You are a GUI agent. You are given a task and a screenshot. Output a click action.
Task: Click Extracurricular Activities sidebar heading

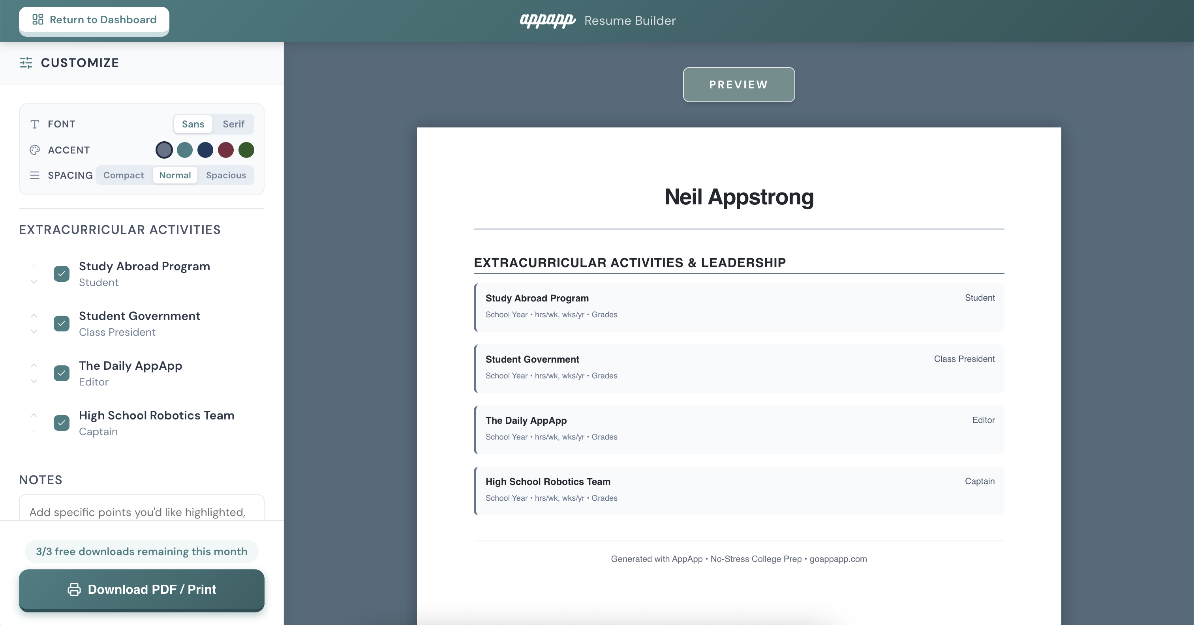pos(120,230)
